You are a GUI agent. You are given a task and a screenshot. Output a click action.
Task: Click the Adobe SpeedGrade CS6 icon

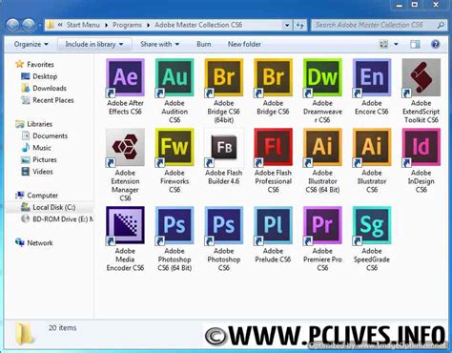point(372,225)
